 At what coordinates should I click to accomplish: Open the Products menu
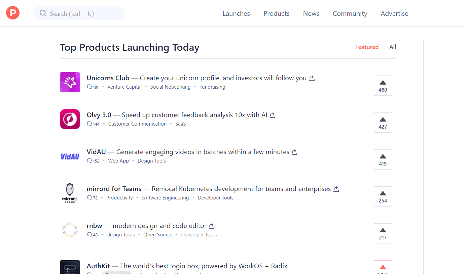click(x=277, y=13)
